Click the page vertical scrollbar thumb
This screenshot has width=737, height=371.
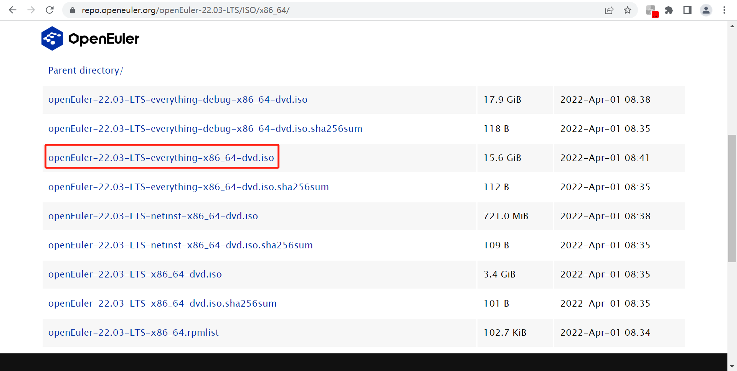pyautogui.click(x=732, y=199)
